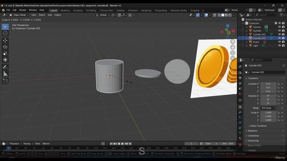Image resolution: width=287 pixels, height=161 pixels.
Task: Open the Render properties tab
Action: coord(240,73)
